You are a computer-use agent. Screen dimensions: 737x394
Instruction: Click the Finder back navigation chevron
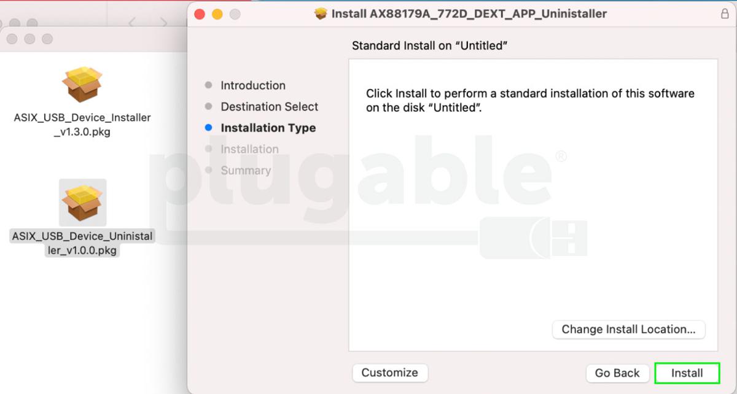point(131,21)
